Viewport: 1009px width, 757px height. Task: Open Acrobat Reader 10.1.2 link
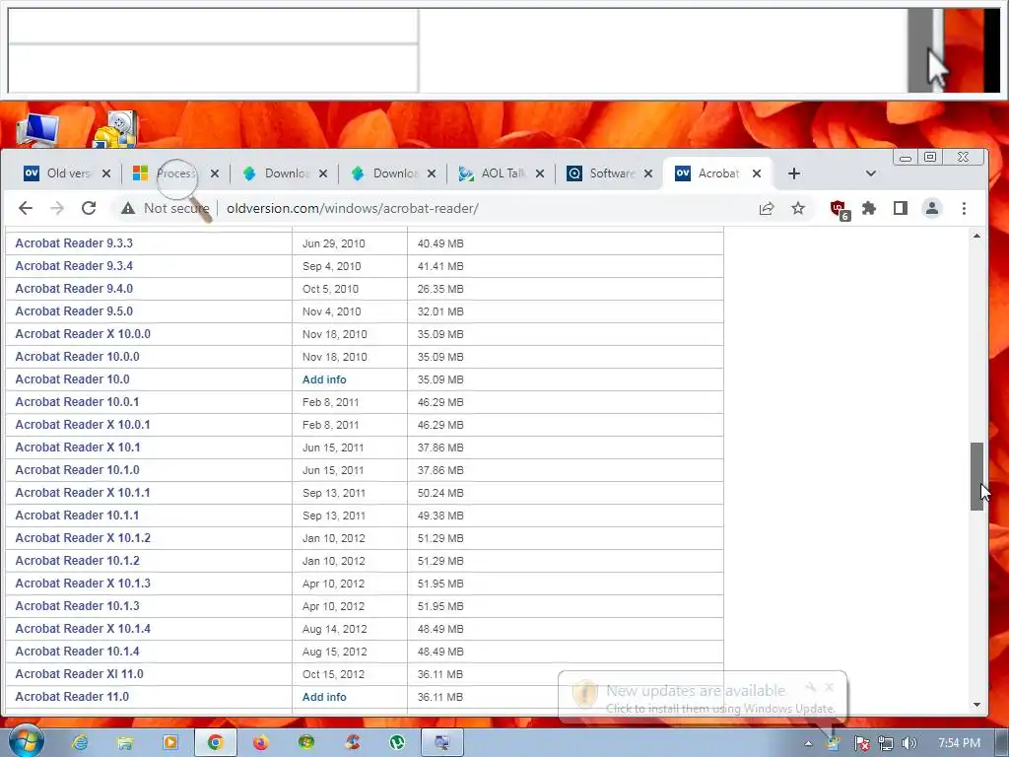pos(77,560)
